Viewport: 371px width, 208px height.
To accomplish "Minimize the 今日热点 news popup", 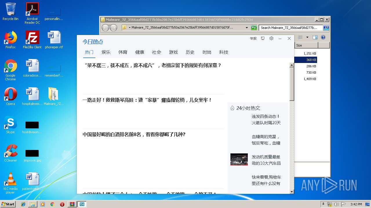I will click(280, 38).
